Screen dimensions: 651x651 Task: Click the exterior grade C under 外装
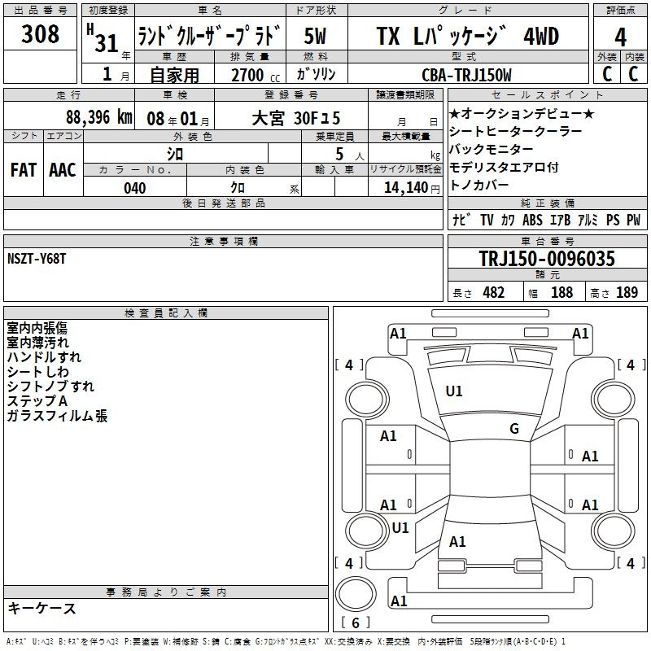(x=607, y=74)
